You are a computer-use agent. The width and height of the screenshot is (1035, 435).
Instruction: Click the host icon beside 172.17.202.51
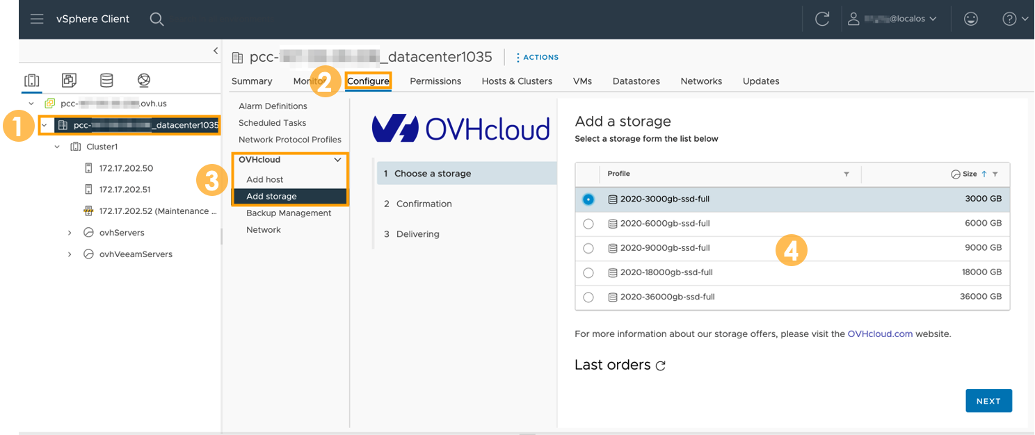click(88, 189)
